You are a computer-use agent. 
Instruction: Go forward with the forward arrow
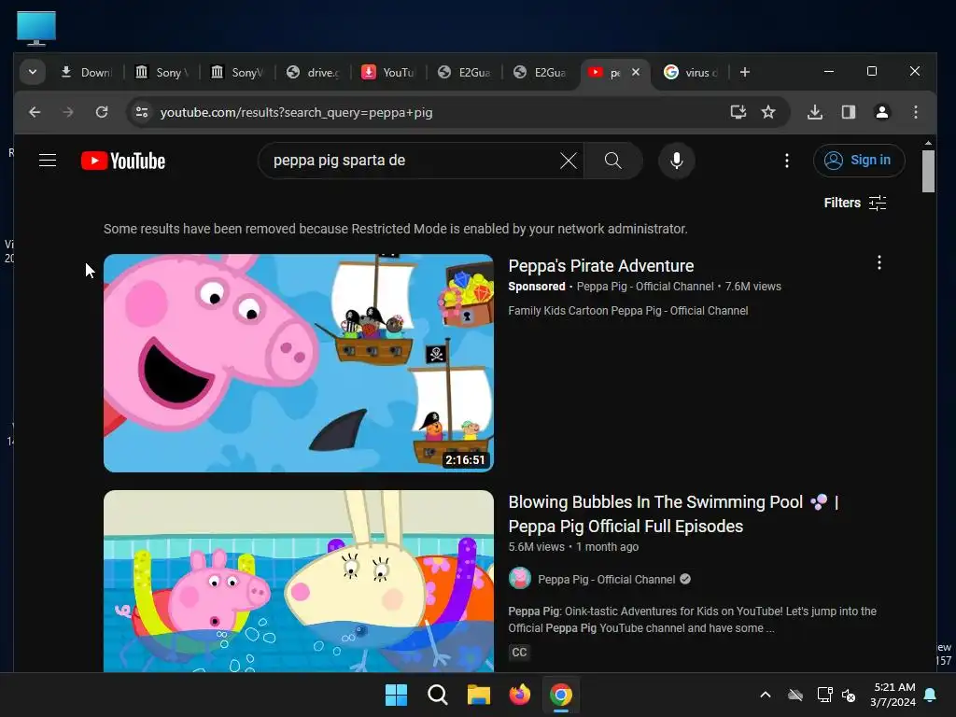point(67,112)
